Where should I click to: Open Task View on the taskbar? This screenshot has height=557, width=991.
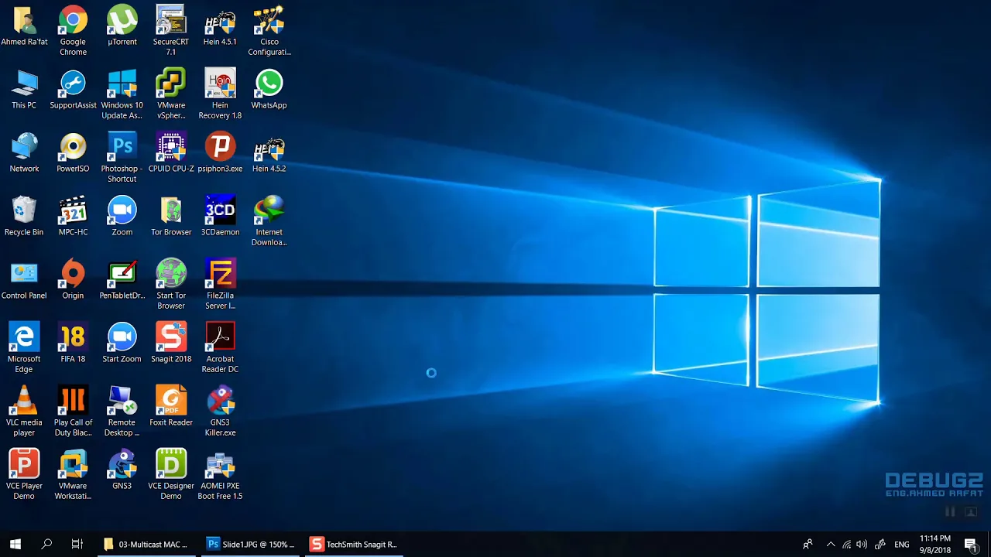click(x=77, y=544)
